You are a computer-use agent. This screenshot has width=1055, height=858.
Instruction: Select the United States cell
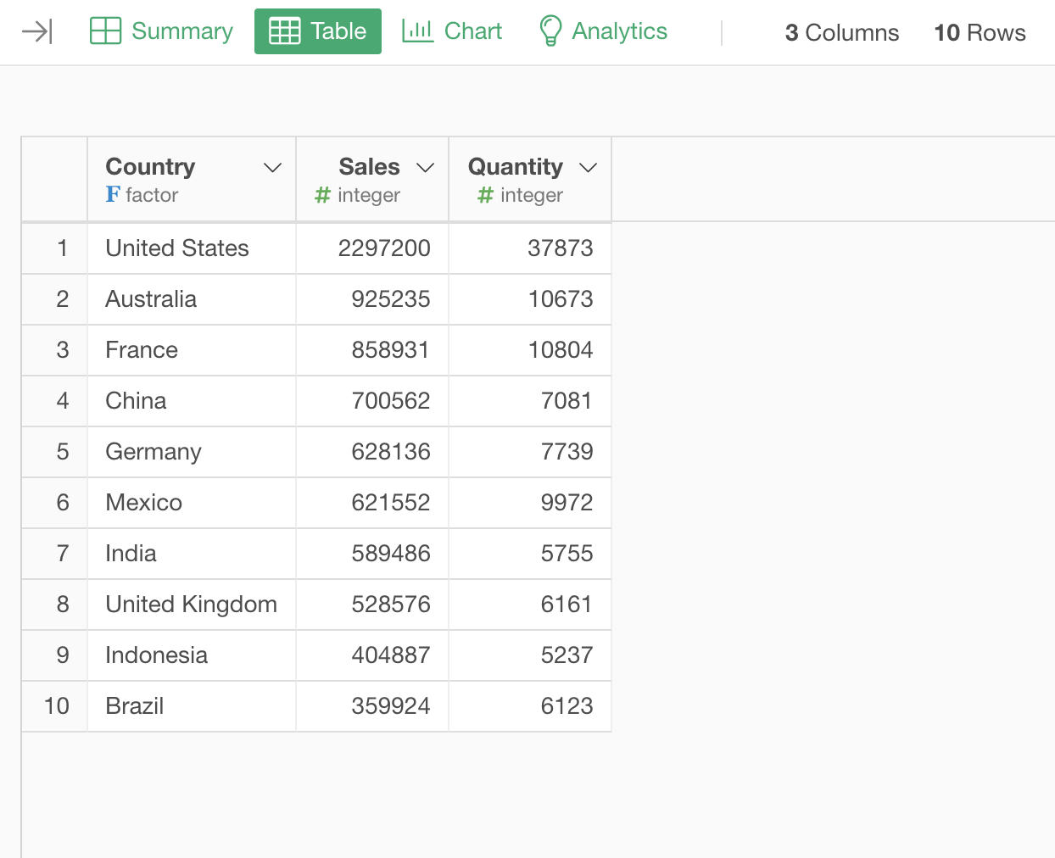[177, 248]
